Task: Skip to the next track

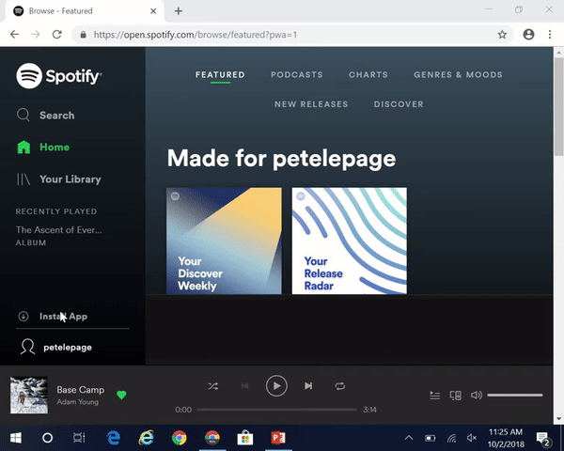Action: (x=308, y=386)
